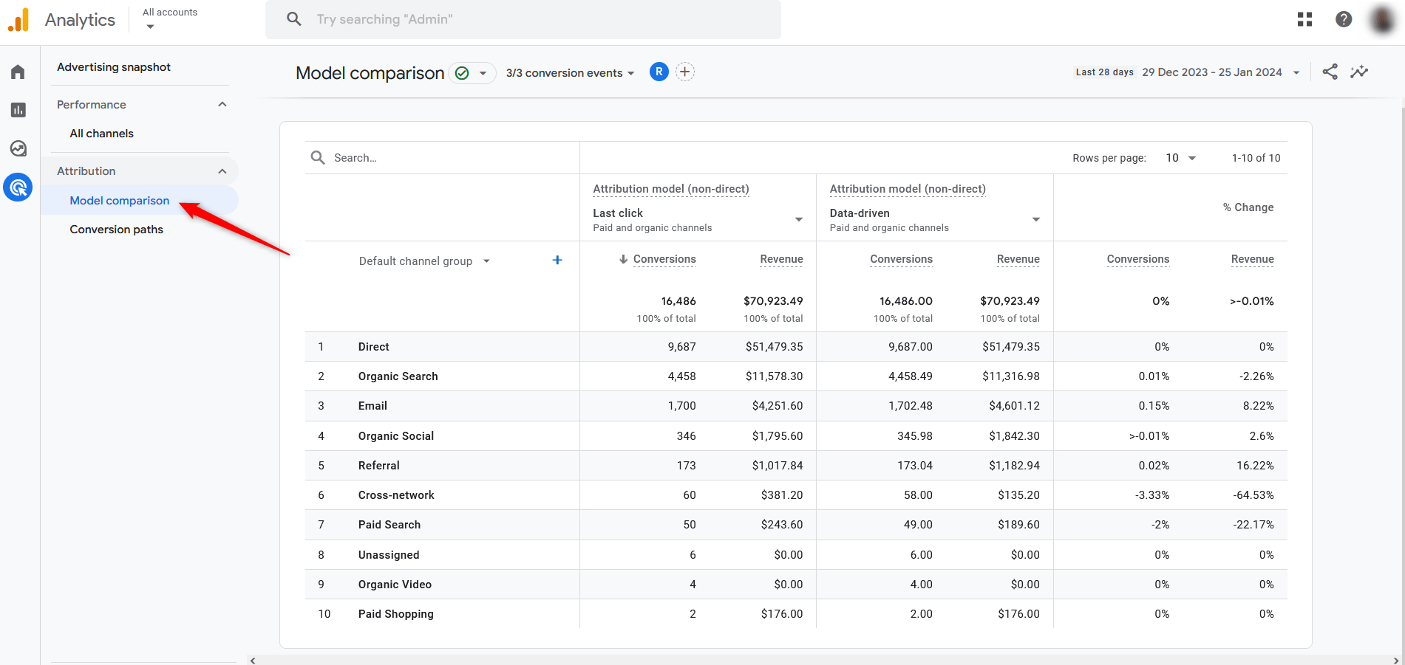The height and width of the screenshot is (665, 1405).
Task: Open the Google apps grid icon
Action: click(1304, 19)
